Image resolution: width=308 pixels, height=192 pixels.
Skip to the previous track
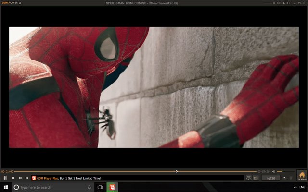click(20, 178)
